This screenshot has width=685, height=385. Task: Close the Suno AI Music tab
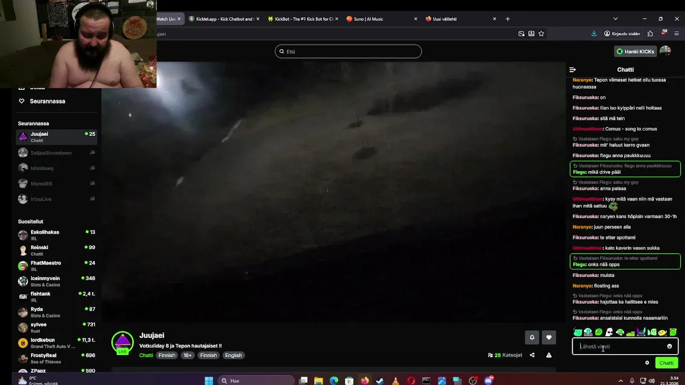[x=415, y=19]
